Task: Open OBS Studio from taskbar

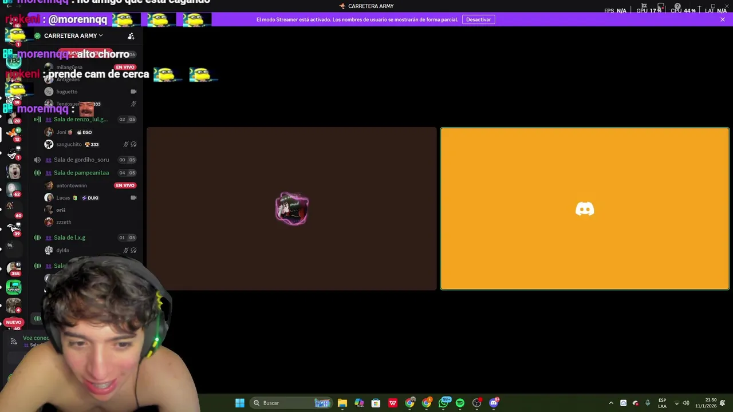Action: coord(477,403)
